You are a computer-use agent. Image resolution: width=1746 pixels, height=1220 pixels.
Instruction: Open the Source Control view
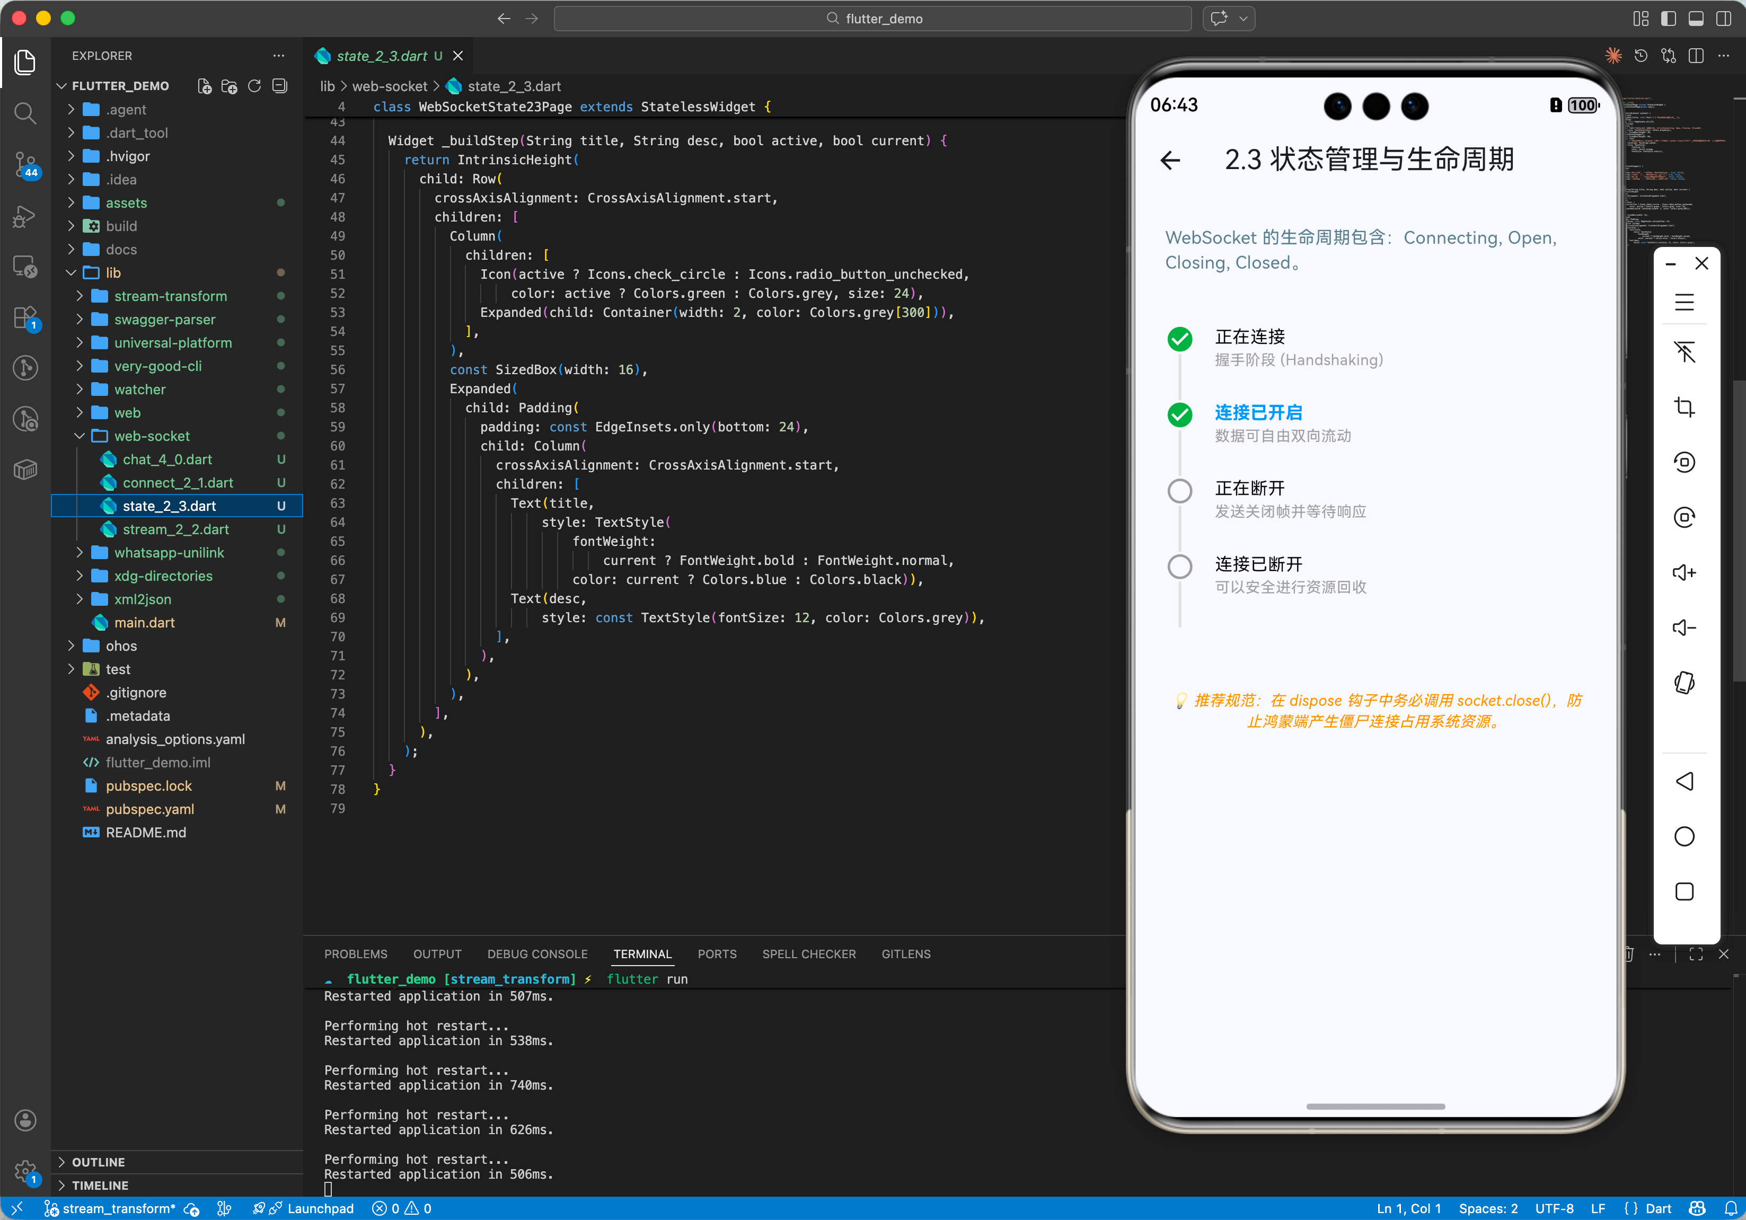pos(25,163)
